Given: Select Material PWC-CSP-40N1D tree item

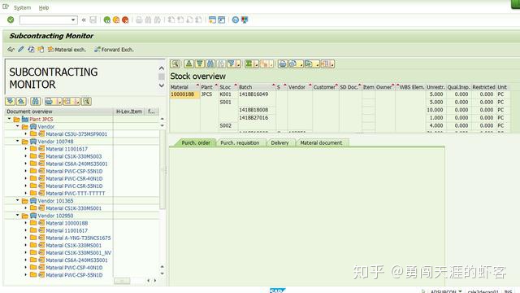Looking at the screenshot, I should [x=74, y=268].
